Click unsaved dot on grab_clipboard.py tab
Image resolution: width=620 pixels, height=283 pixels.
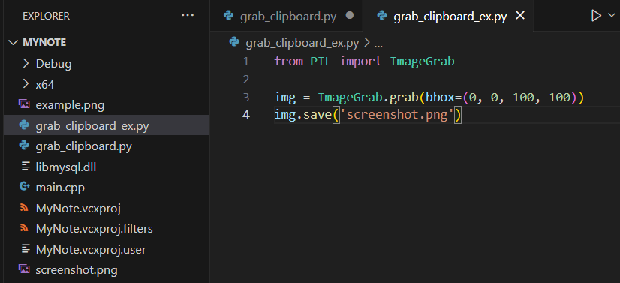350,16
